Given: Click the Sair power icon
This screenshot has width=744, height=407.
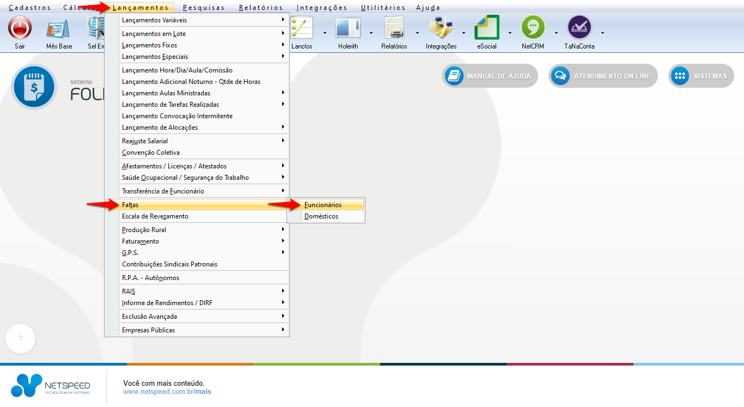Looking at the screenshot, I should tap(20, 28).
